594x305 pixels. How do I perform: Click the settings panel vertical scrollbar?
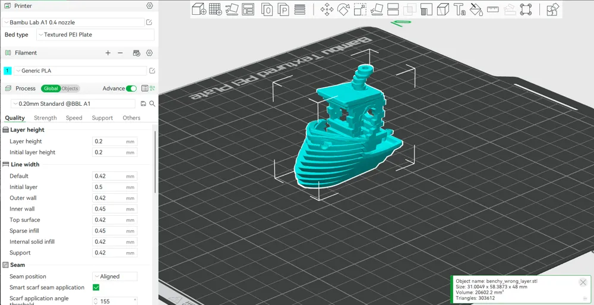(x=155, y=161)
